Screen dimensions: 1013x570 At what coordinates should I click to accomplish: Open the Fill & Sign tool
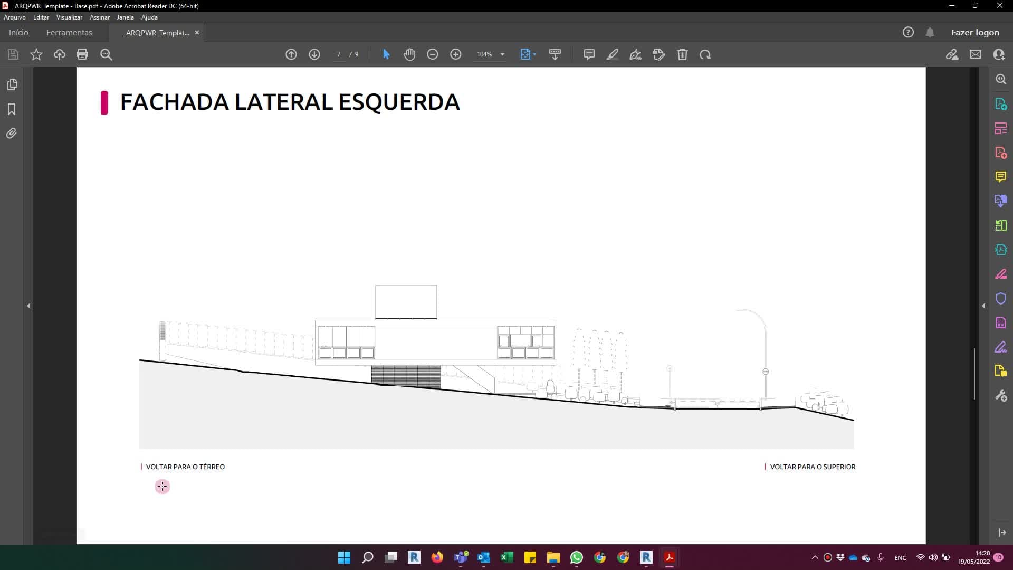pos(1001,347)
